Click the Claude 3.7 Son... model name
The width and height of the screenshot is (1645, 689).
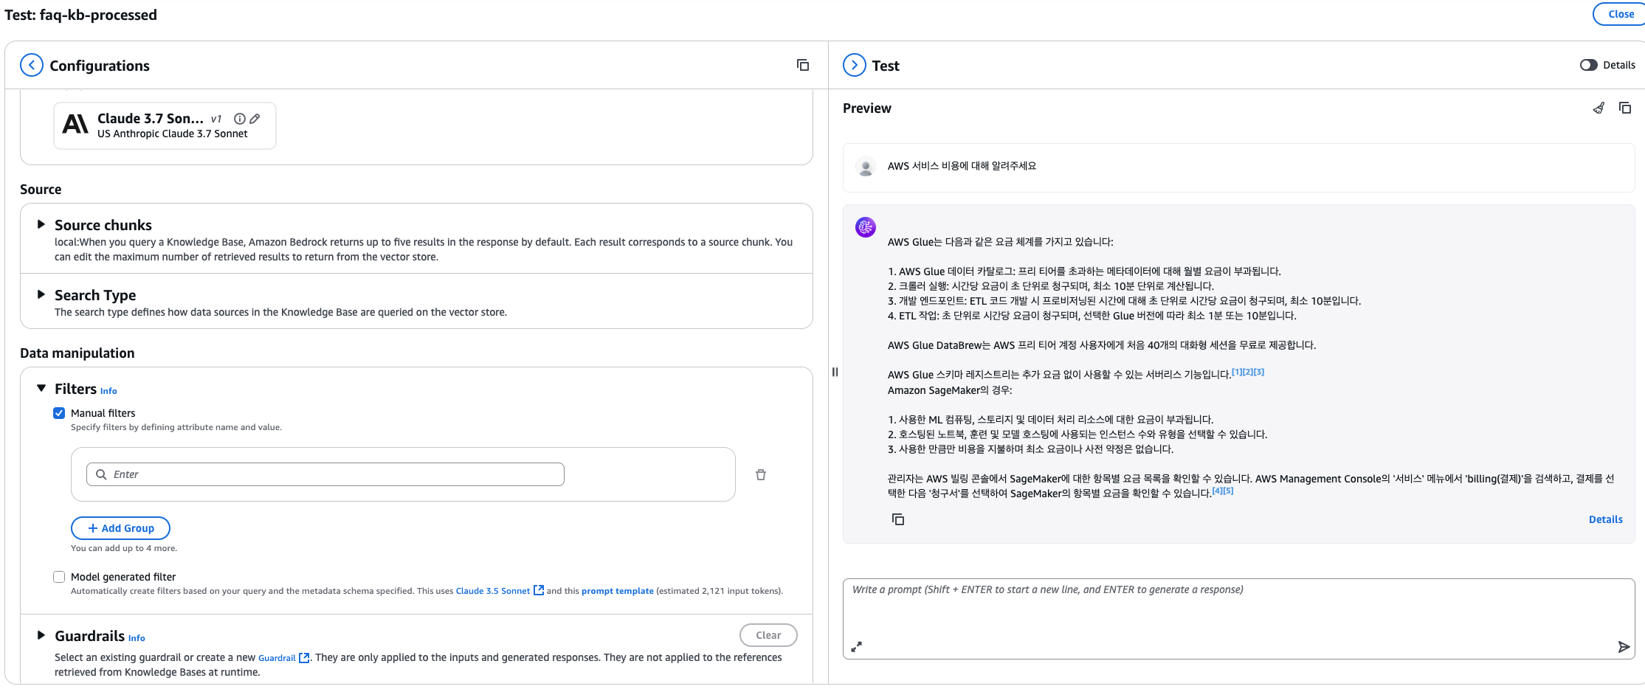151,118
